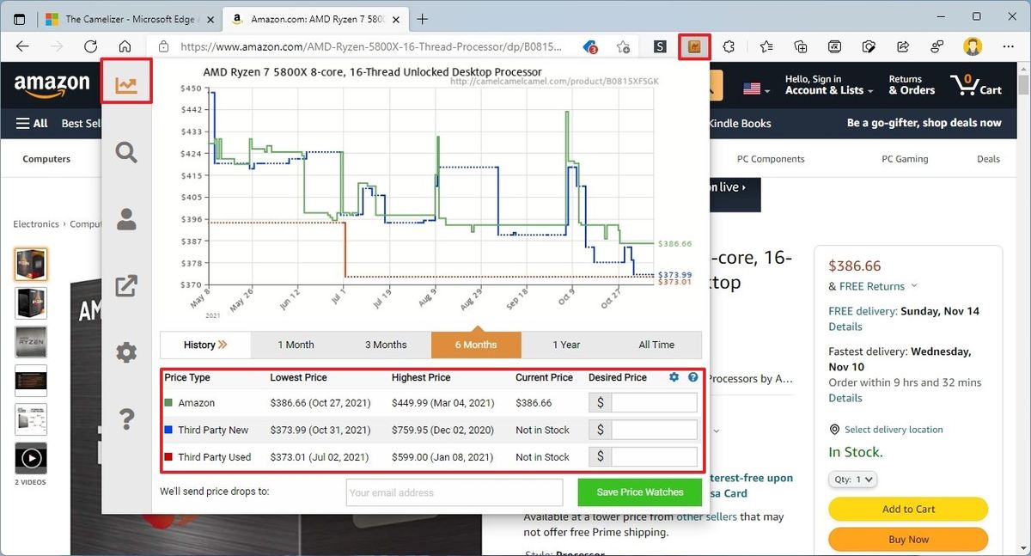Click the email address input field
This screenshot has height=556, width=1031.
(x=454, y=492)
